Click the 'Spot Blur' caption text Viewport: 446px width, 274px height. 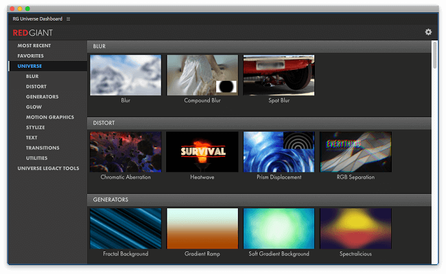click(279, 100)
